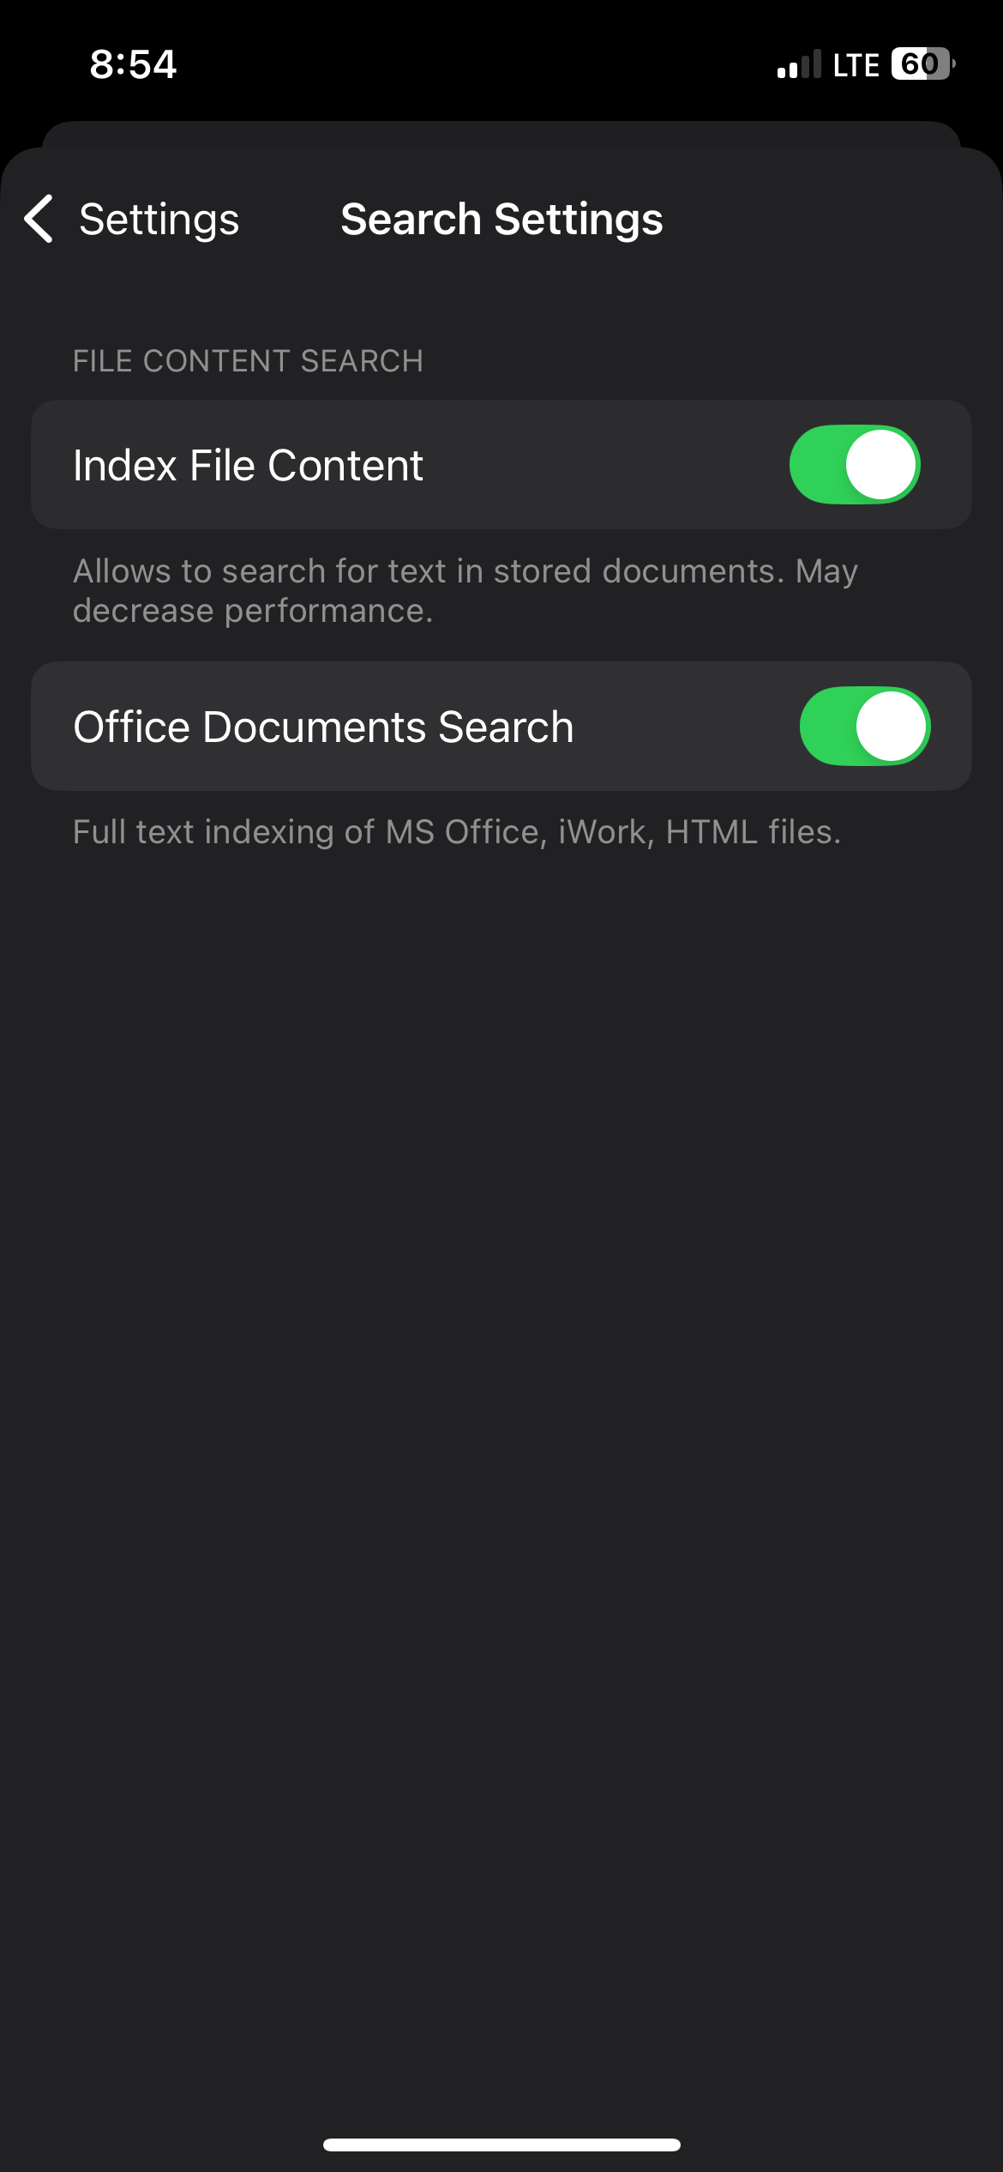Tap the background card behind the sheet
The width and height of the screenshot is (1003, 2172).
(x=501, y=133)
